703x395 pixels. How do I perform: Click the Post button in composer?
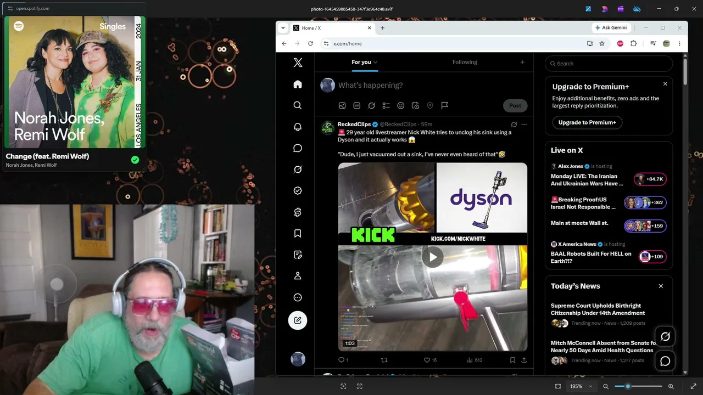(515, 105)
